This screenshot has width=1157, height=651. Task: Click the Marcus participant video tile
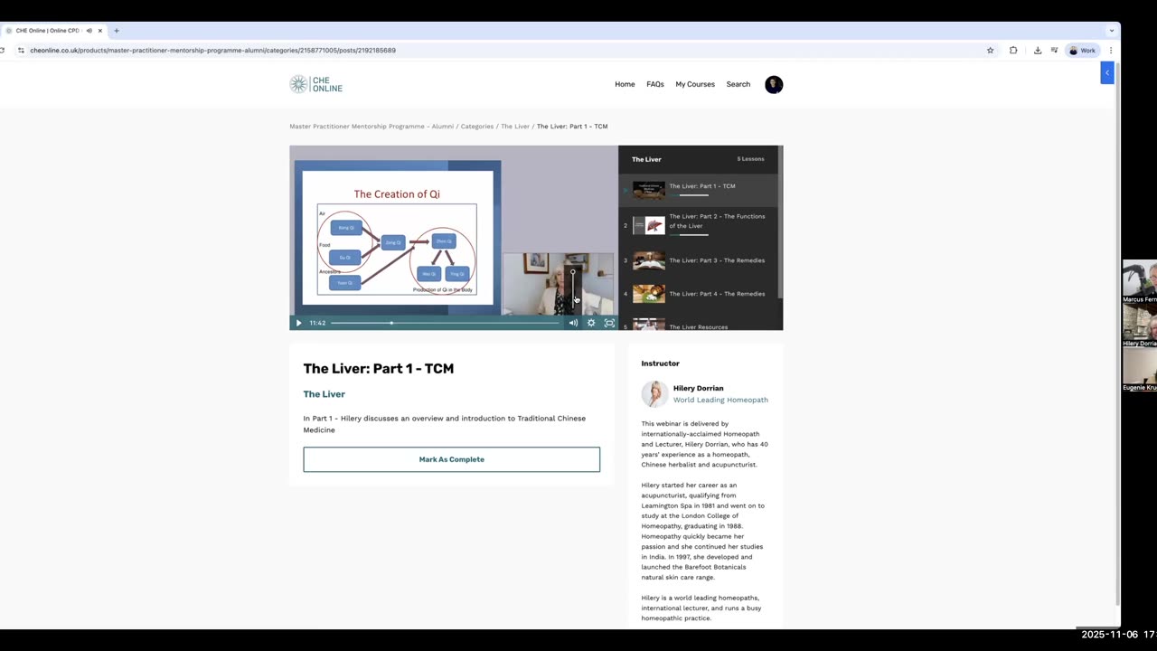[x=1140, y=282]
